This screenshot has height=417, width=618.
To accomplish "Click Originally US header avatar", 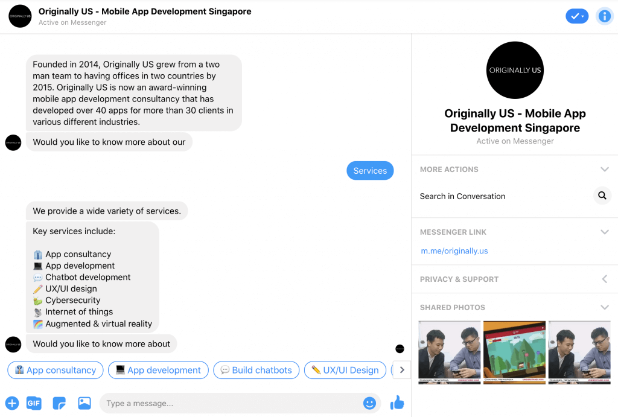I will pos(20,16).
